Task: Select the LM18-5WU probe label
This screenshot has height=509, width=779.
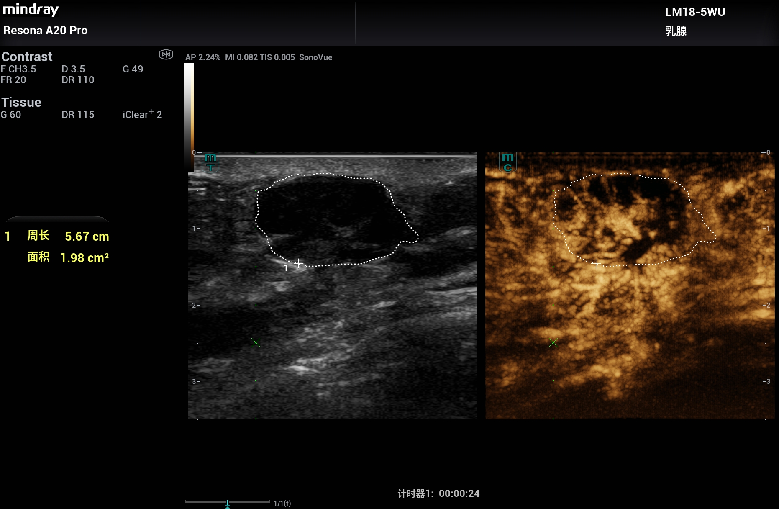Action: 695,12
